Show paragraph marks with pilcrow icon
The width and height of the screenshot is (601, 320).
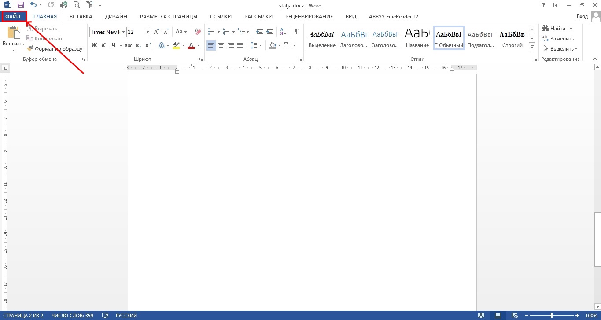click(x=297, y=32)
